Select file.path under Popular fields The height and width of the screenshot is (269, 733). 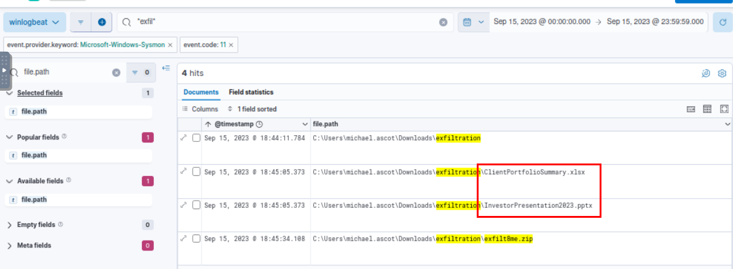(78, 155)
